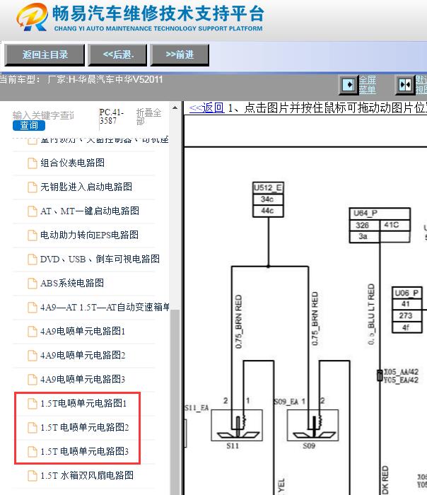This screenshot has height=495, width=427.
Task: Click the 返回主目录 button
Action: (45, 55)
